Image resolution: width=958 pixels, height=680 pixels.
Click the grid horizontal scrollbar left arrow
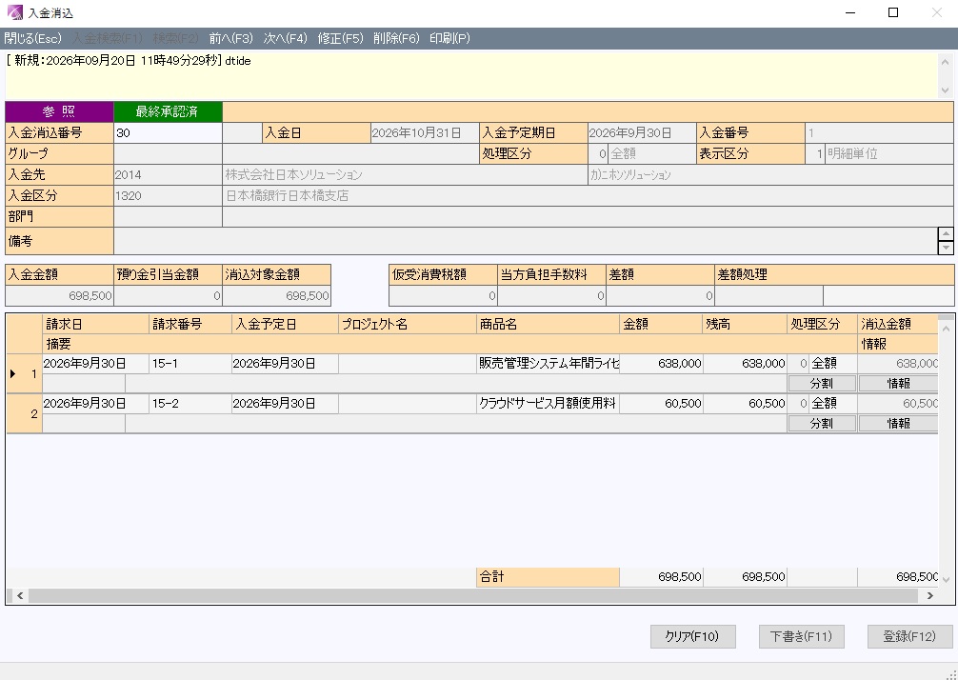(x=20, y=595)
